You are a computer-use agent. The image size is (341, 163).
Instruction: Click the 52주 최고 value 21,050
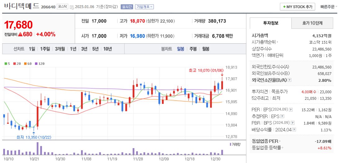(x=311, y=99)
